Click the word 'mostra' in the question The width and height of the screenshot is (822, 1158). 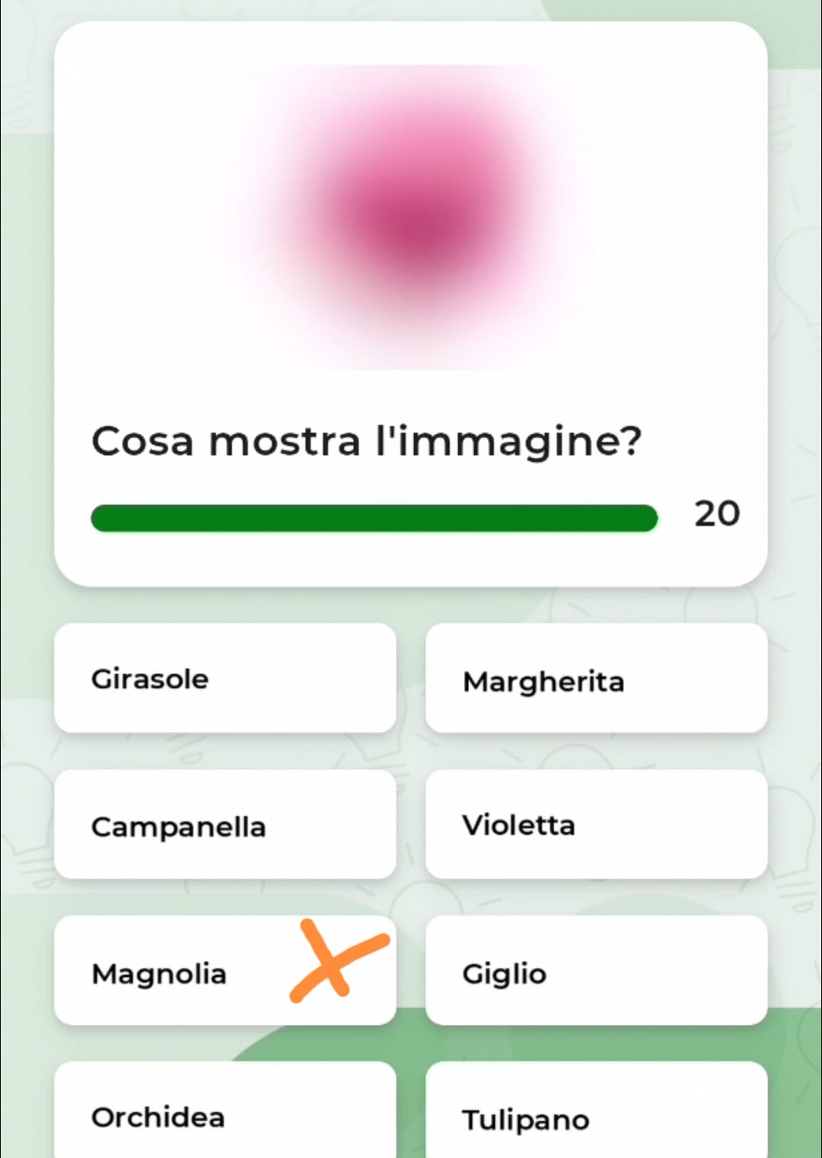click(284, 442)
